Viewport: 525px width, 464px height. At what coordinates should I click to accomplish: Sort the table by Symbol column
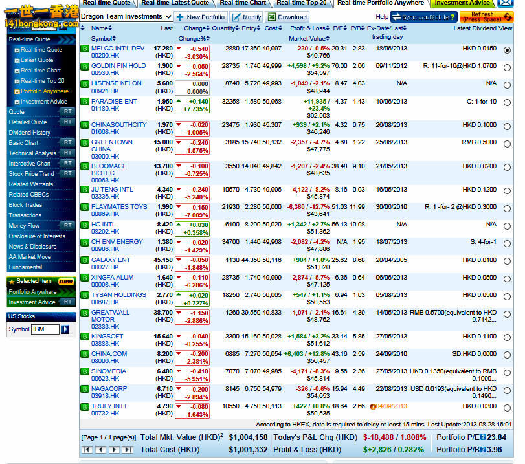pyautogui.click(x=104, y=39)
